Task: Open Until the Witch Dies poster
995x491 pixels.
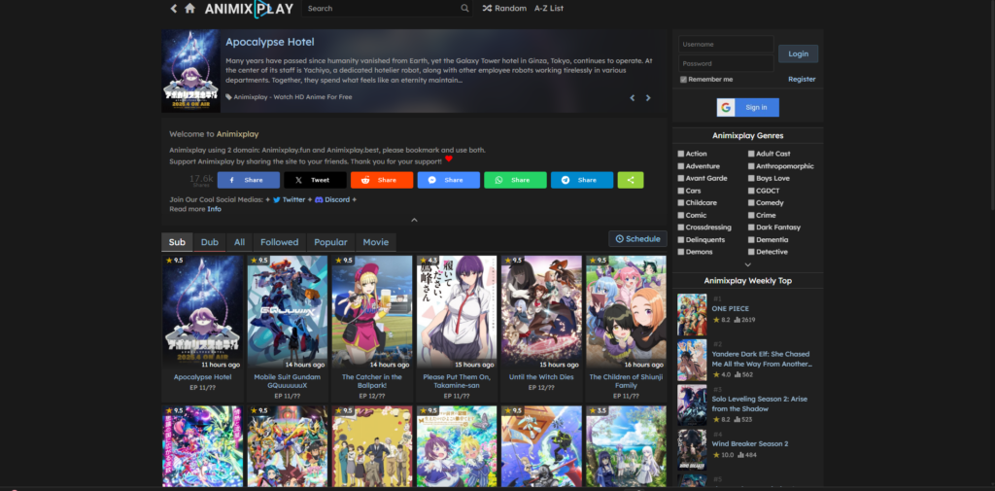Action: (x=541, y=312)
